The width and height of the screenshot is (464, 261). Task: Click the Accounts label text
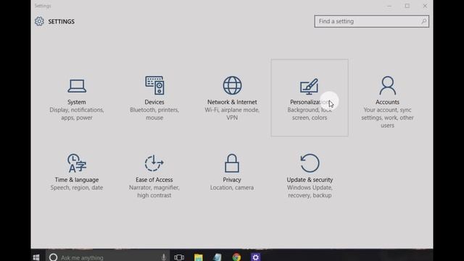pyautogui.click(x=387, y=101)
